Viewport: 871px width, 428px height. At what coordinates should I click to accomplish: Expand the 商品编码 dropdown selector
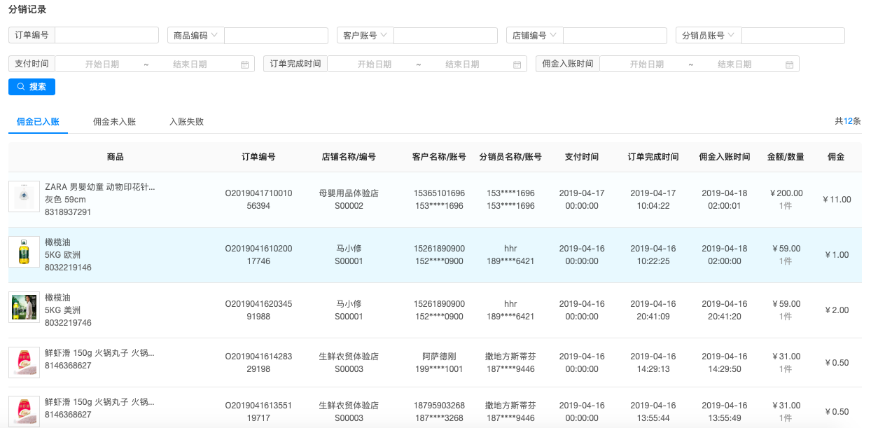tap(195, 36)
